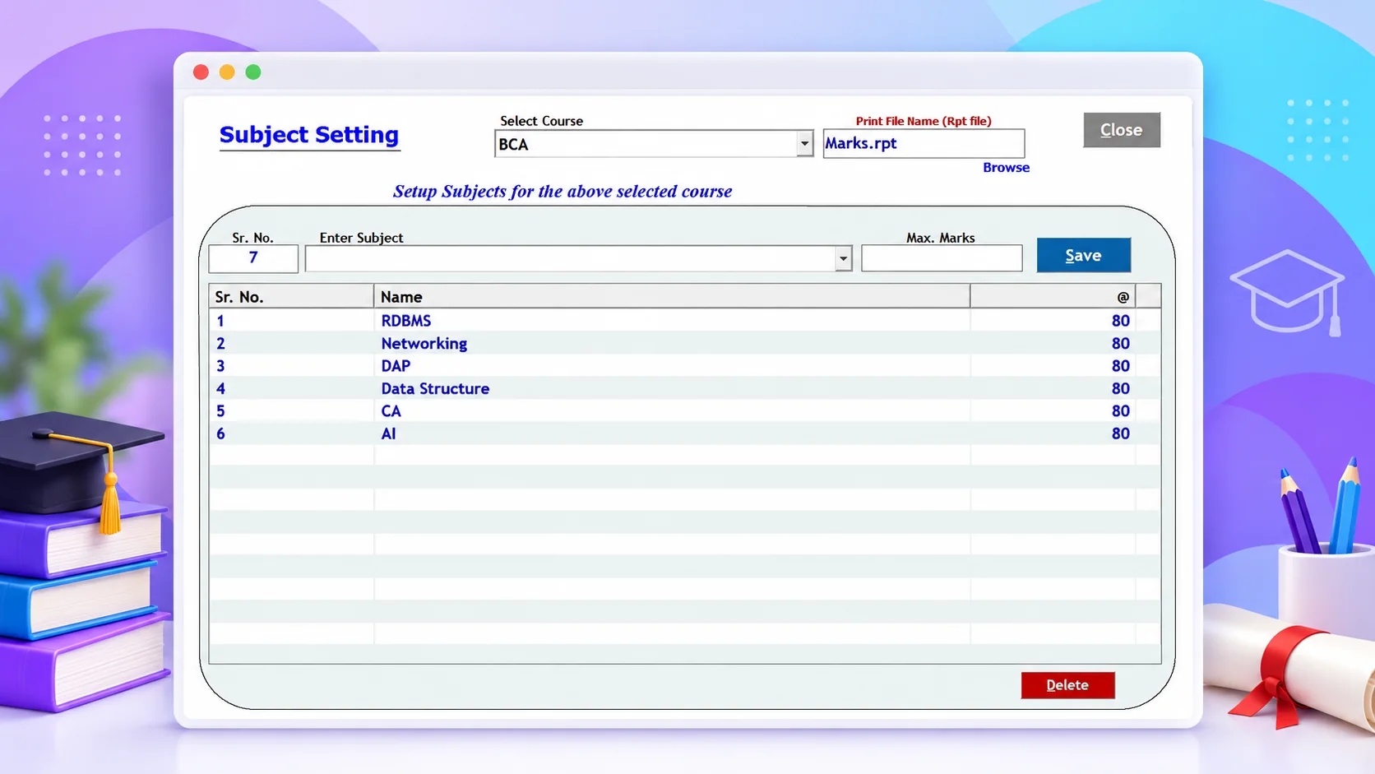Click the red Delete button

(1067, 685)
